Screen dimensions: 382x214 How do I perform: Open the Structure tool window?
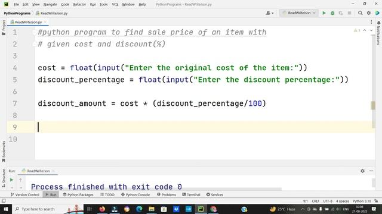[4, 178]
